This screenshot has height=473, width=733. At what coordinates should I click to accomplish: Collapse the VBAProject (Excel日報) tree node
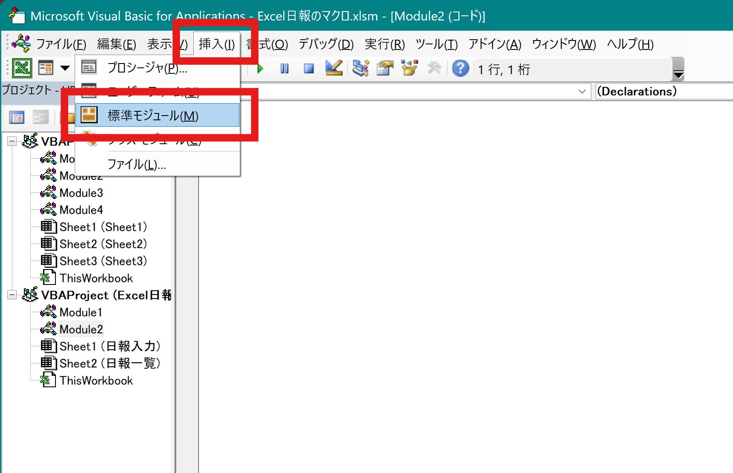[12, 295]
